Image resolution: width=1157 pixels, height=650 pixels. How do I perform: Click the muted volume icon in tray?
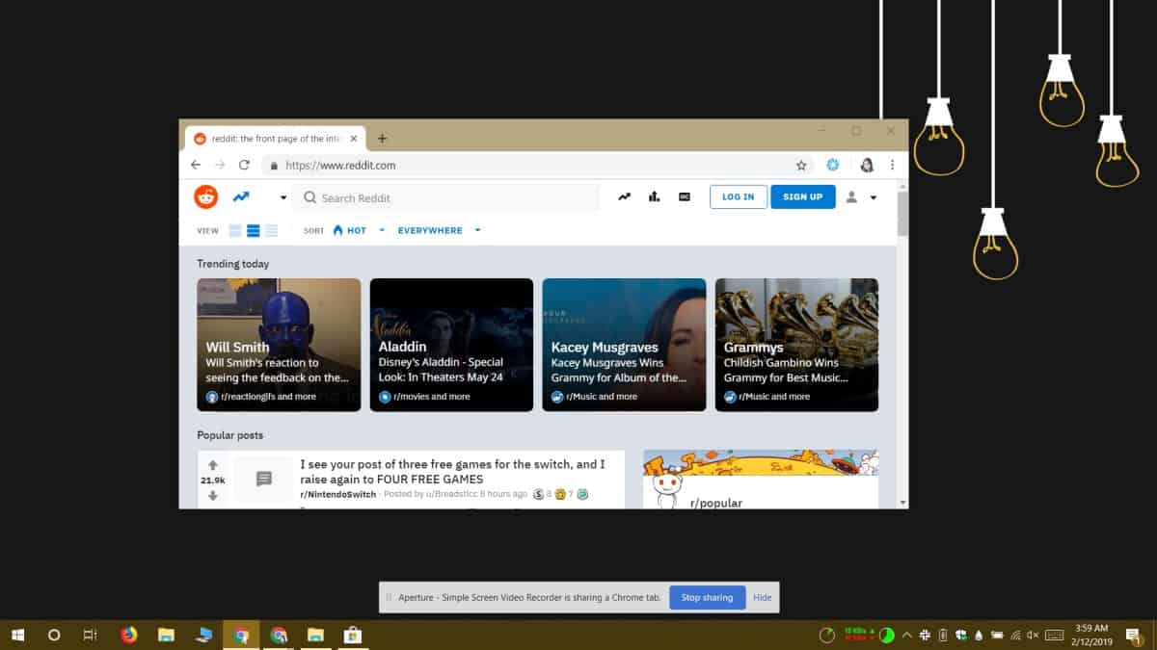click(x=1033, y=635)
